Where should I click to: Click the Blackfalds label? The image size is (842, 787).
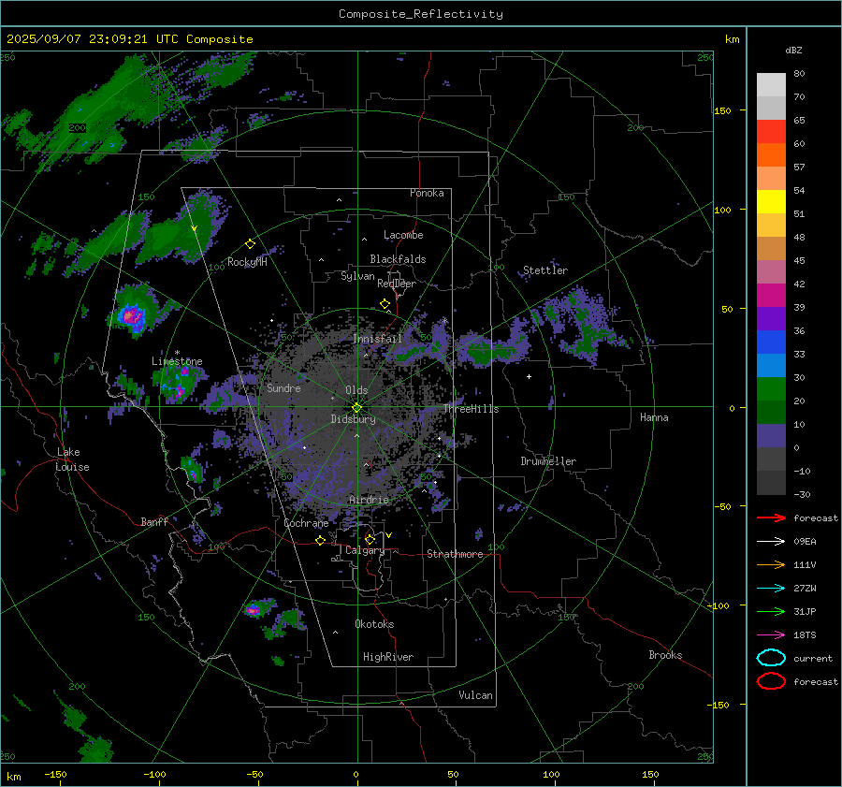tap(398, 259)
